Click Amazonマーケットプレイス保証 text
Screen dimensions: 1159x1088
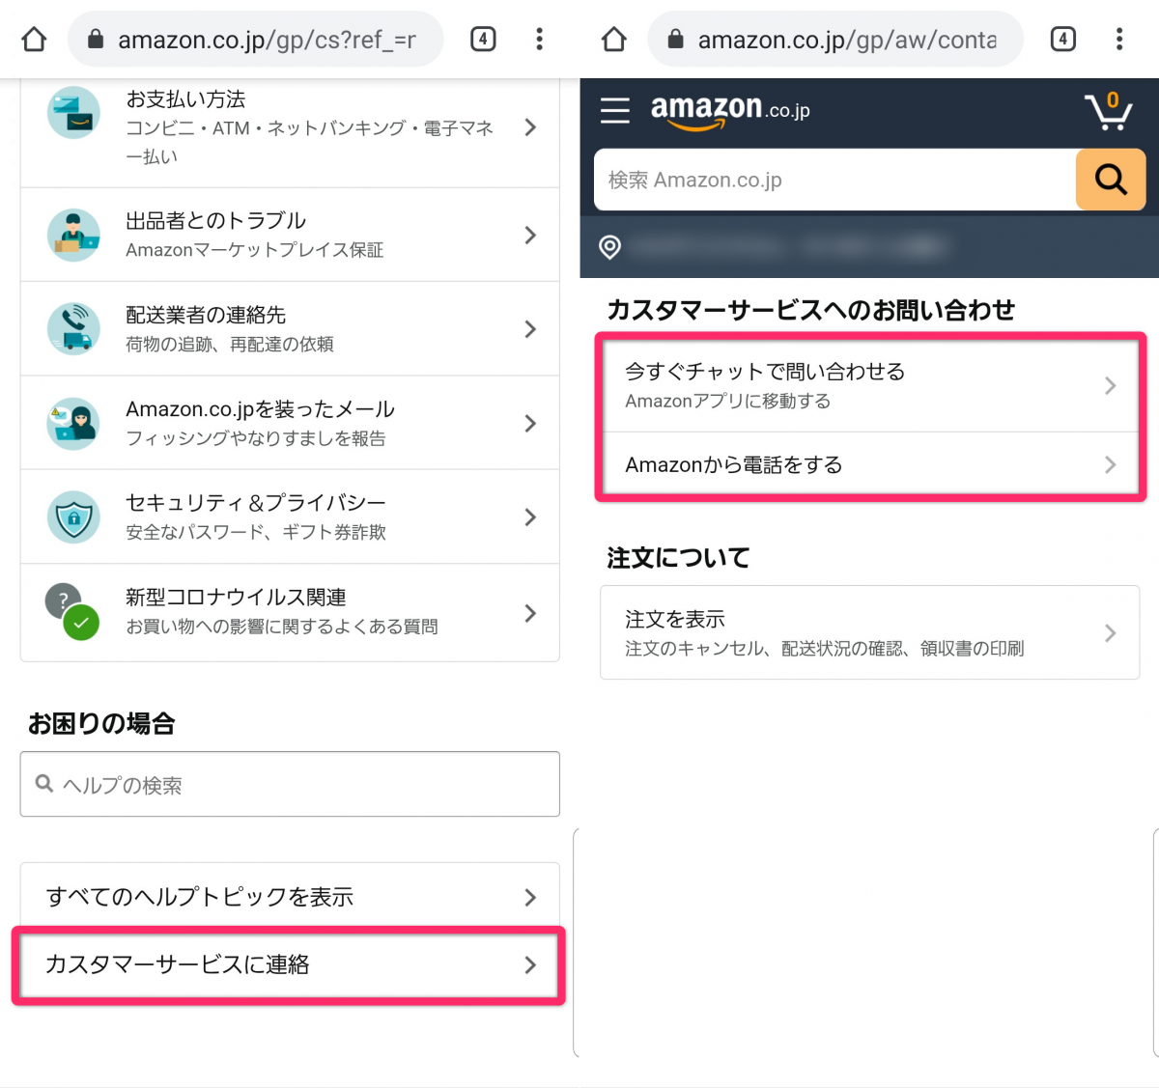pyautogui.click(x=254, y=250)
